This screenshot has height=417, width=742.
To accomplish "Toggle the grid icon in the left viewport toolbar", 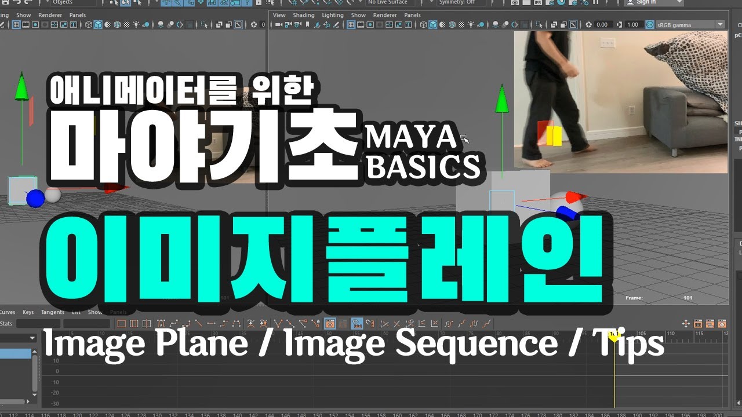I will [16, 25].
